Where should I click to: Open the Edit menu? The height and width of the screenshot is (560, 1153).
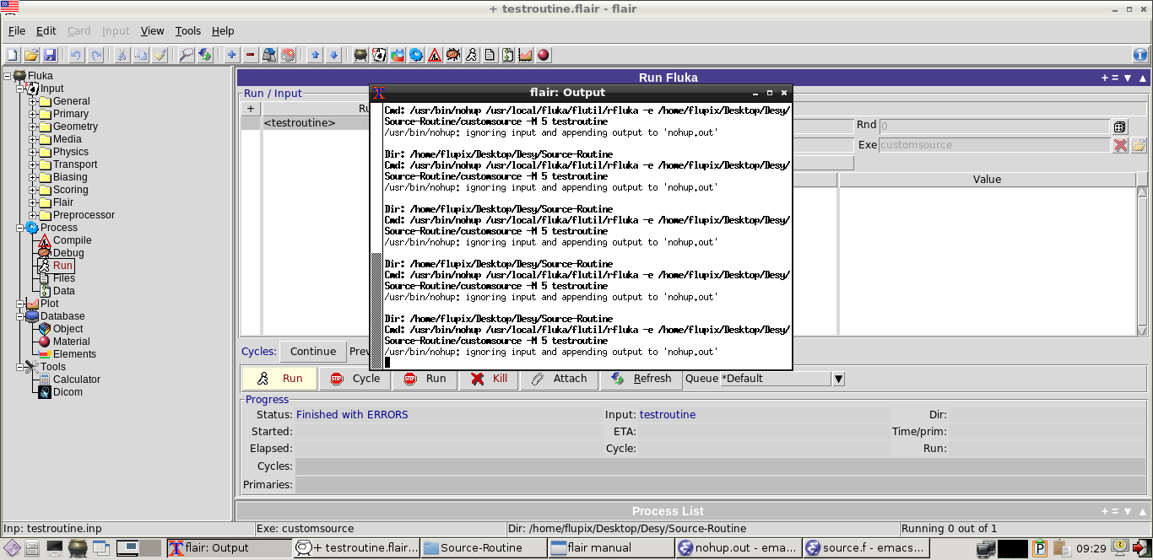(x=46, y=31)
